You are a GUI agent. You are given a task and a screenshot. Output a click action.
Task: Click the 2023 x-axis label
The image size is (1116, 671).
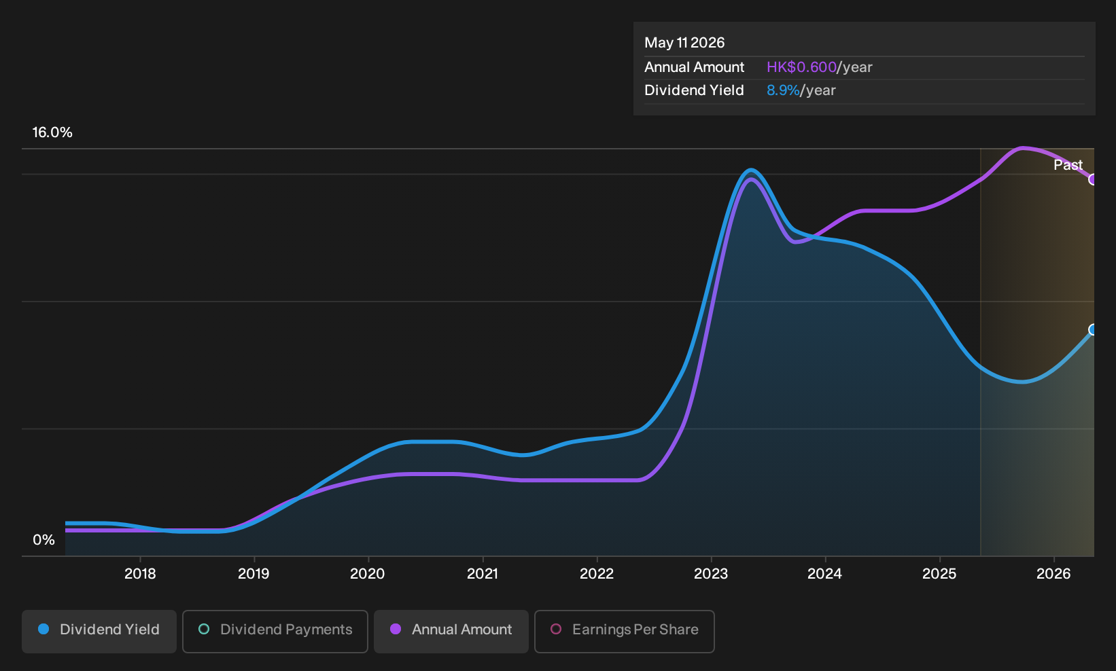pos(711,574)
